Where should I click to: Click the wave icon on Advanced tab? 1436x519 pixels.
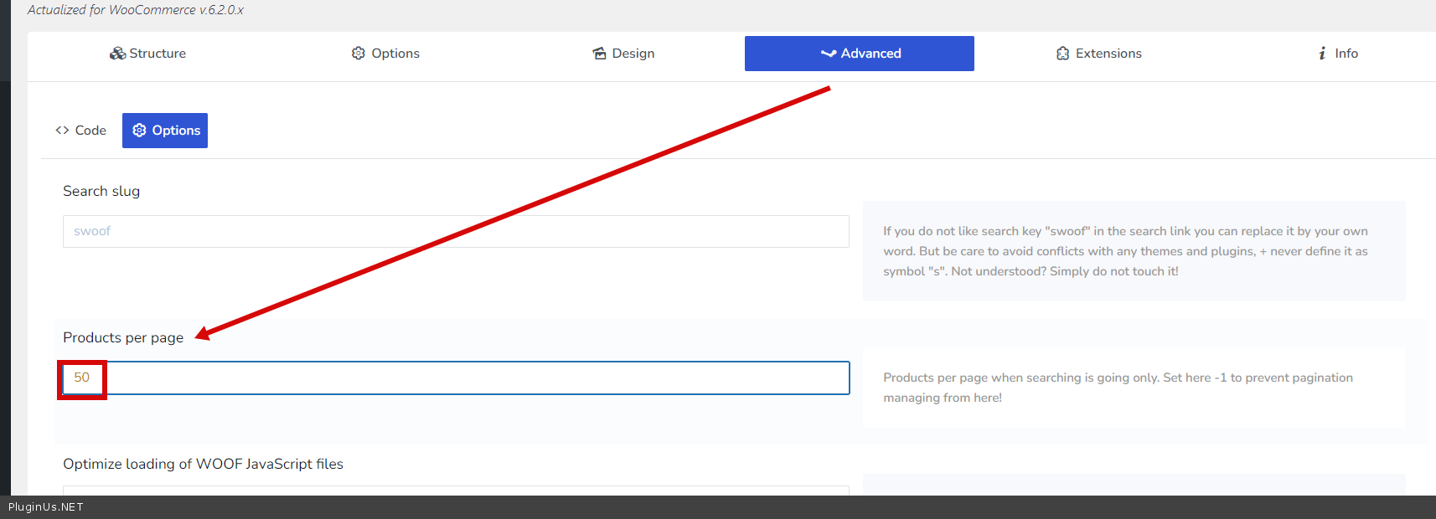point(829,54)
